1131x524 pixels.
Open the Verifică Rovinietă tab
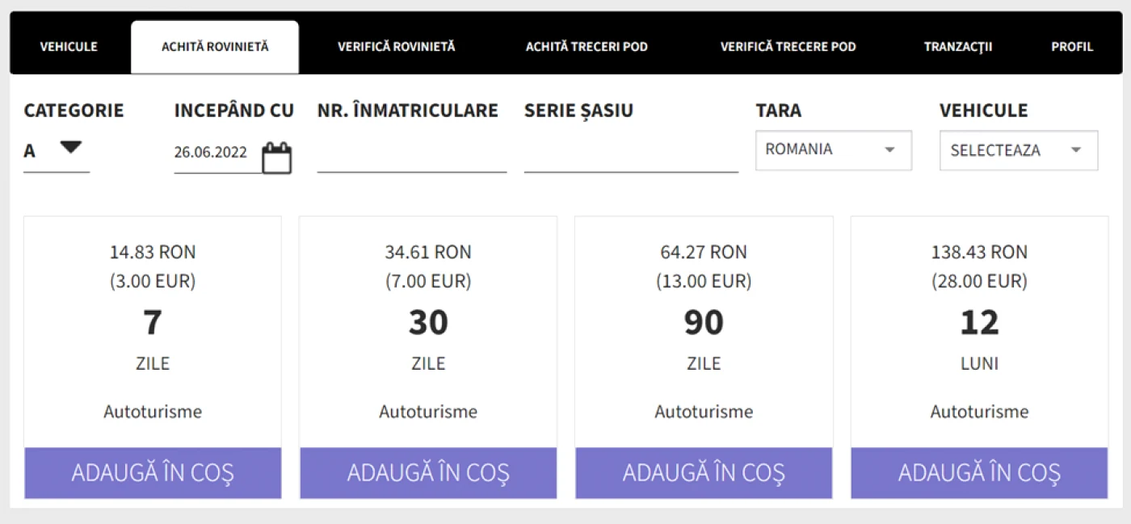pos(396,47)
